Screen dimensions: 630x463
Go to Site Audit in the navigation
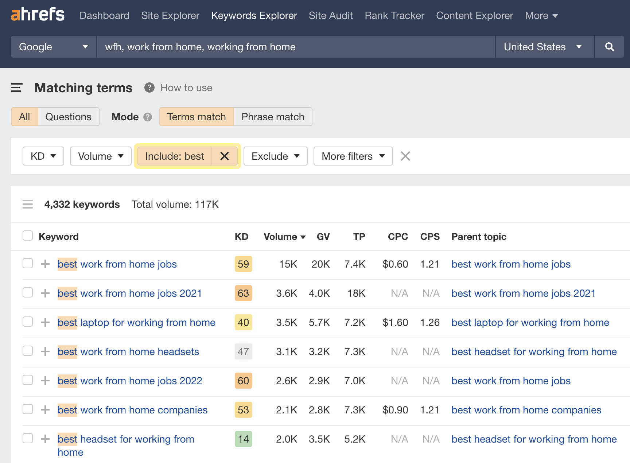(330, 15)
